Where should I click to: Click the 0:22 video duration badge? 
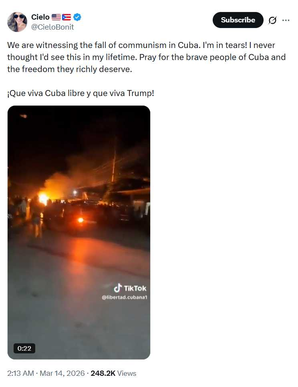click(24, 348)
